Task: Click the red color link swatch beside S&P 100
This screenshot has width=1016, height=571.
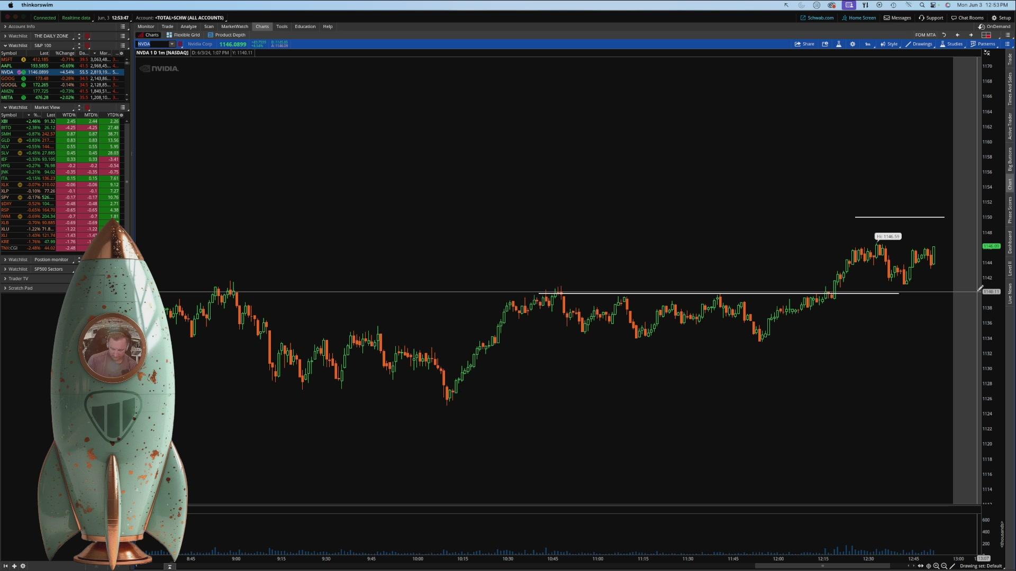Action: [x=87, y=45]
